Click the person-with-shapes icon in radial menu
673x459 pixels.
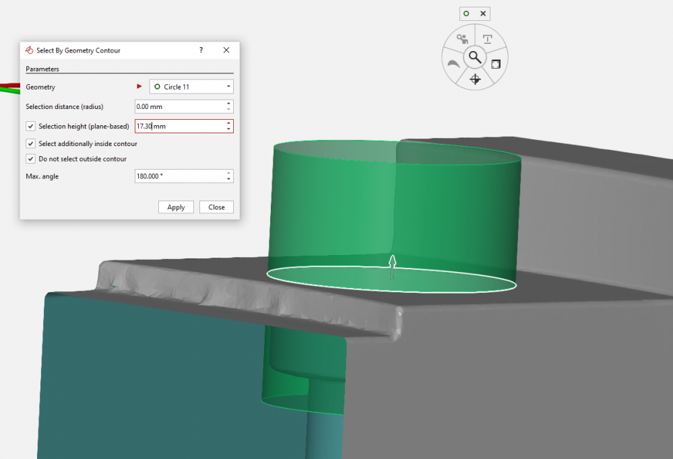pos(462,40)
